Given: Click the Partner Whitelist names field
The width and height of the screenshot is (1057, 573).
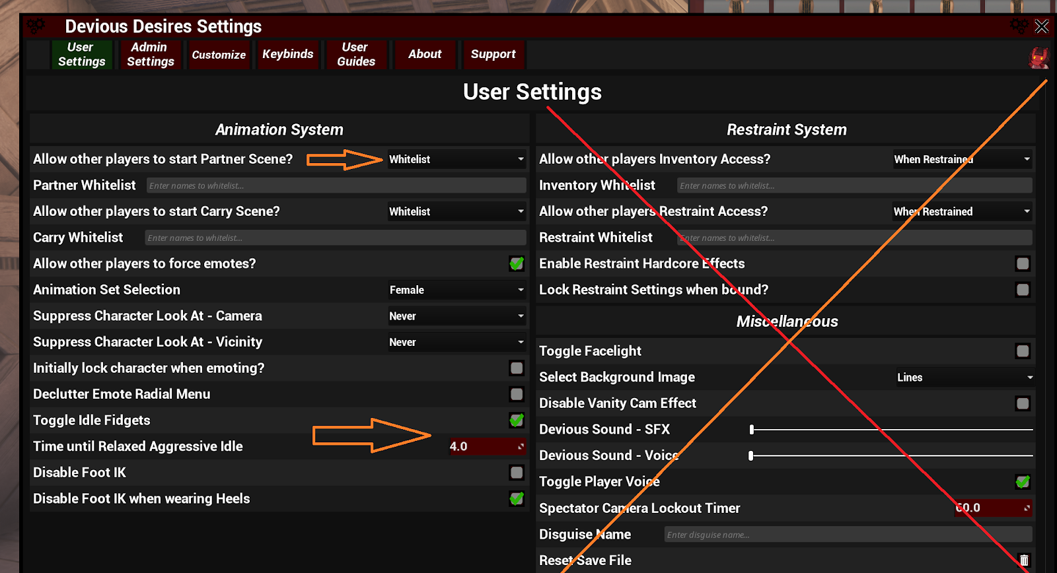Looking at the screenshot, I should pos(336,185).
